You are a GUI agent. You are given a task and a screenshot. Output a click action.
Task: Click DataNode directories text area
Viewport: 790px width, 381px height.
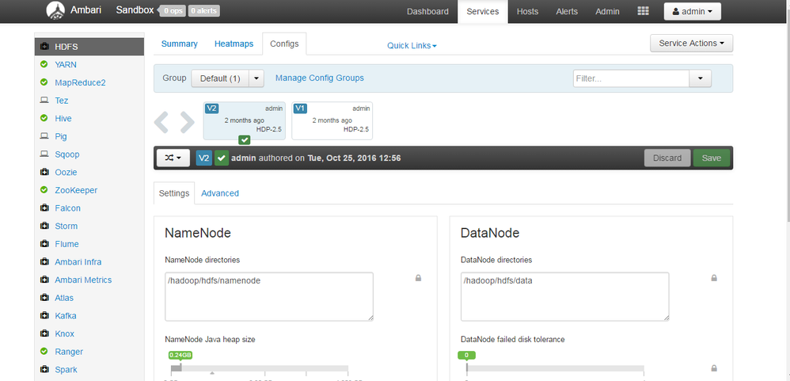(x=564, y=296)
